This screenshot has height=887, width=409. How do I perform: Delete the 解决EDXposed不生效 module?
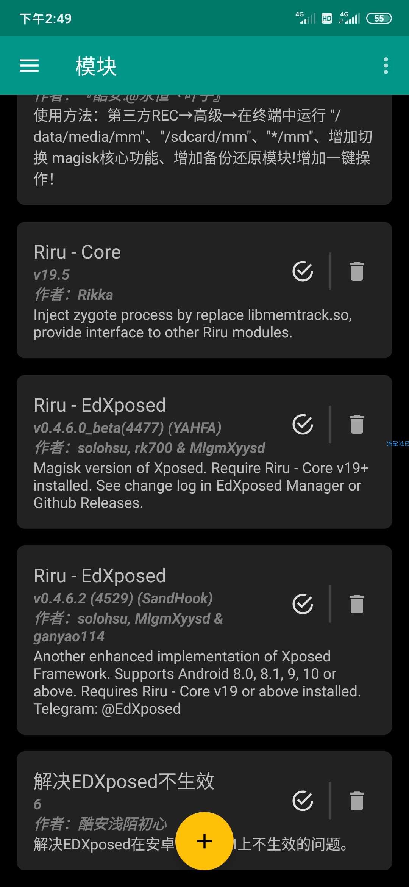[x=357, y=801]
